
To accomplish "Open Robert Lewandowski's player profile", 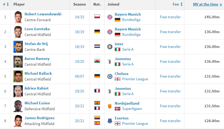I will pyautogui.click(x=43, y=14).
